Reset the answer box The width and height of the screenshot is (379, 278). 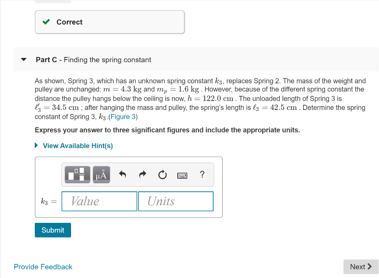pos(162,174)
